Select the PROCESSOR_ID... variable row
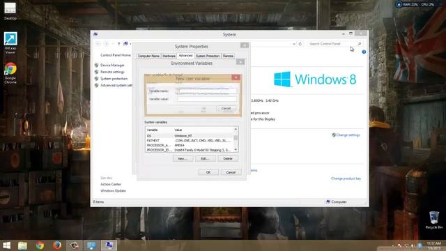446x251 pixels. (190, 150)
